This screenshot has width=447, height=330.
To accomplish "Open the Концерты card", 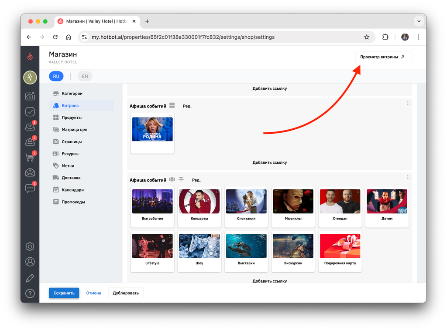I will [199, 207].
